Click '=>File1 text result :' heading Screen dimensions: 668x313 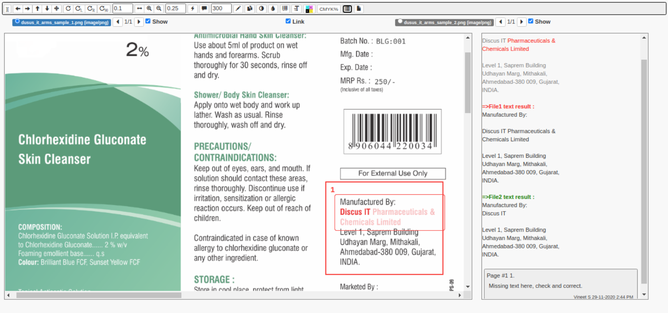click(x=508, y=106)
